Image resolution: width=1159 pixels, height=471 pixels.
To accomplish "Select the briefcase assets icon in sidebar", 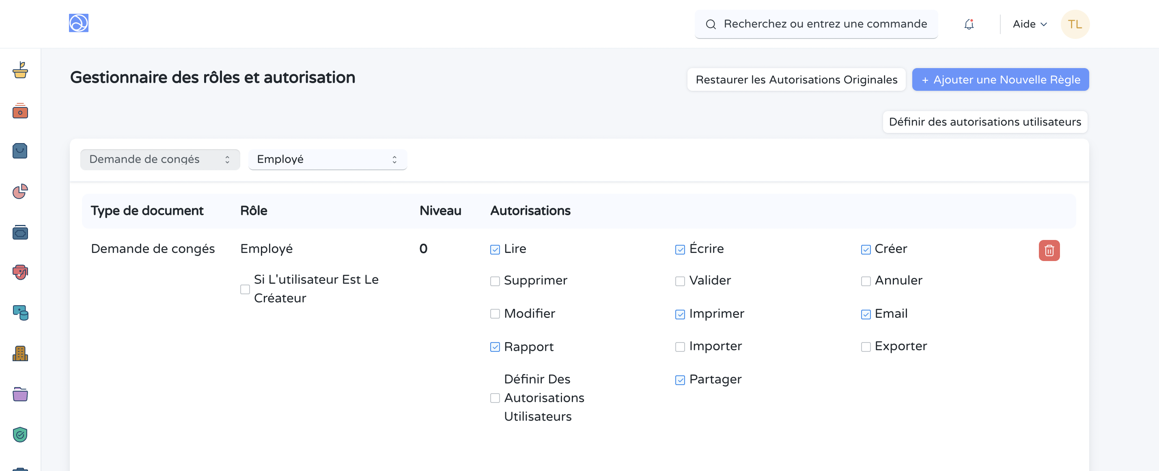I will [x=20, y=232].
